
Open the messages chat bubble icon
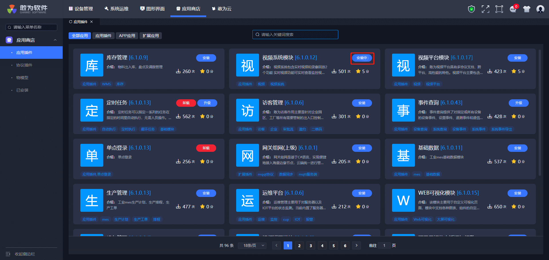(x=513, y=9)
